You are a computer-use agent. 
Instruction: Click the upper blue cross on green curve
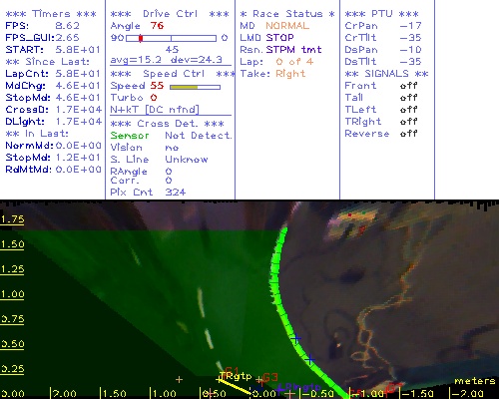tap(295, 338)
